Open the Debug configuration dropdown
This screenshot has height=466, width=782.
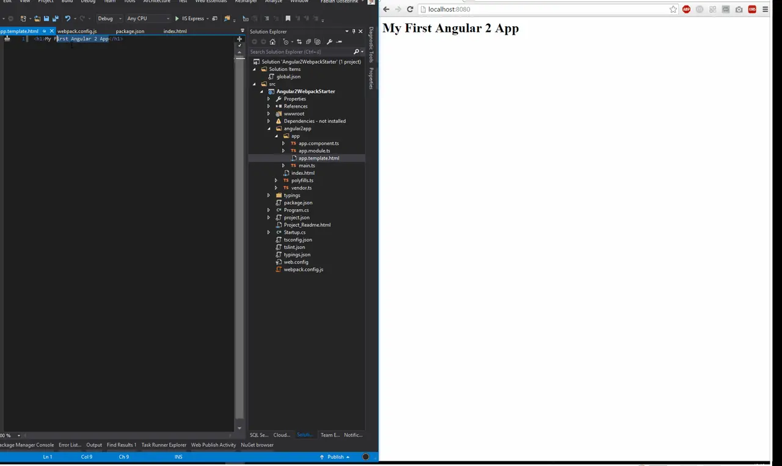(109, 18)
